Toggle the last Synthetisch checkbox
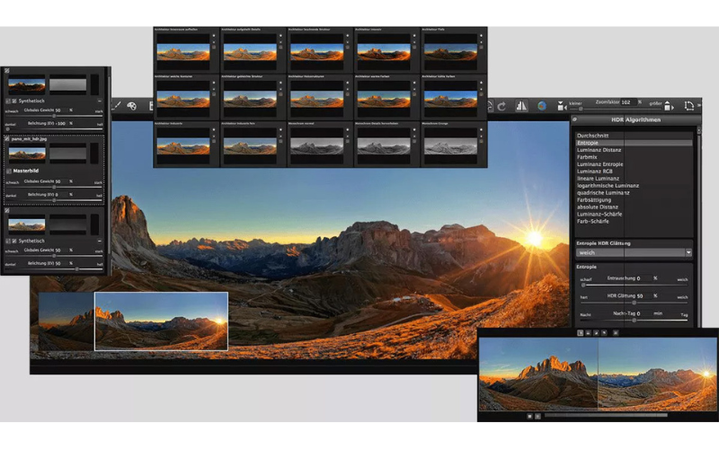The image size is (719, 449). click(14, 241)
